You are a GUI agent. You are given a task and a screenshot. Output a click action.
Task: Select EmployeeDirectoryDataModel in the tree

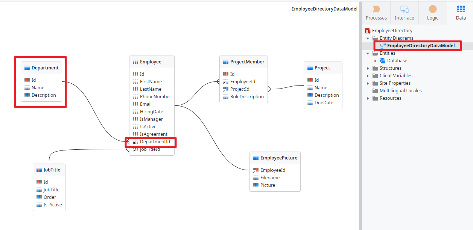[421, 46]
